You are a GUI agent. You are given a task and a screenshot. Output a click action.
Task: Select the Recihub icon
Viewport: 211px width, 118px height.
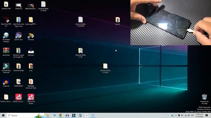click(x=31, y=52)
